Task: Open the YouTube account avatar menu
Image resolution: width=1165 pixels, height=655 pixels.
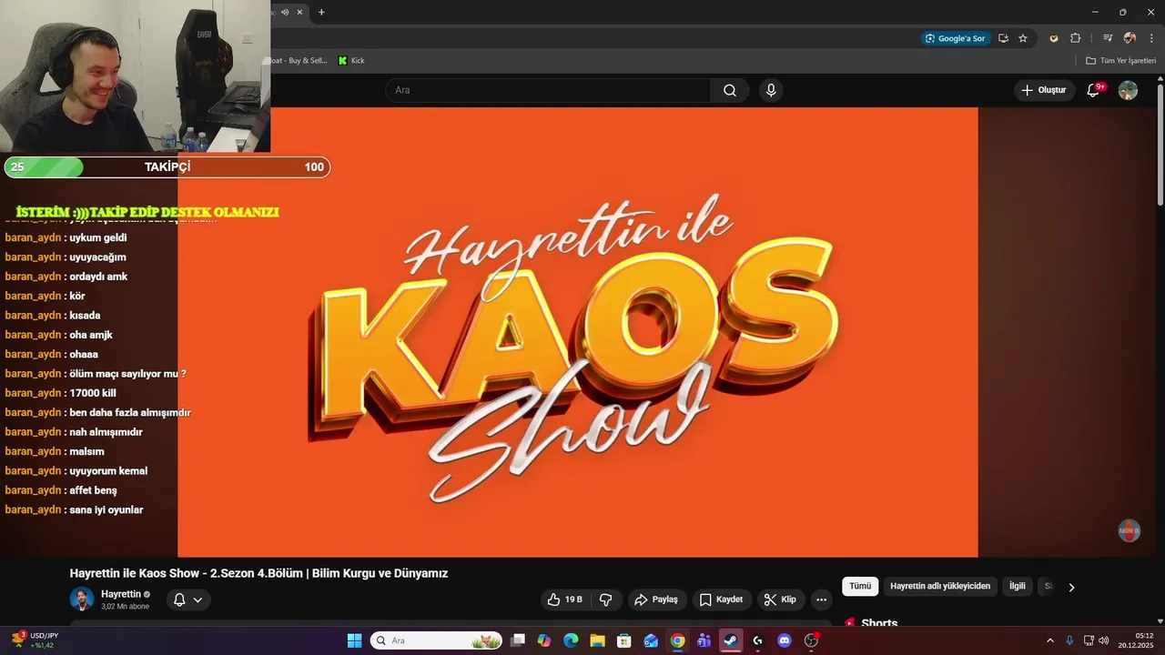Action: [1128, 90]
